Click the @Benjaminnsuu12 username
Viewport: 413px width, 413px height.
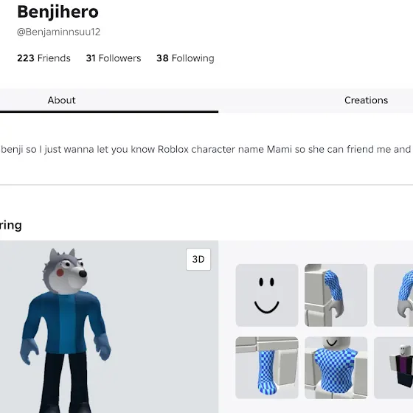(58, 32)
